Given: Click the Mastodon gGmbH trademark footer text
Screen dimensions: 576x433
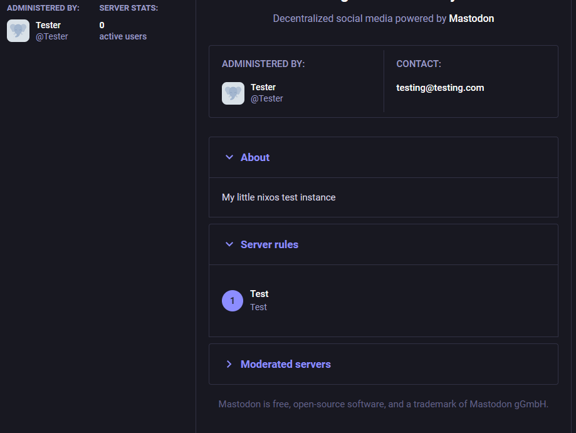Looking at the screenshot, I should point(383,404).
